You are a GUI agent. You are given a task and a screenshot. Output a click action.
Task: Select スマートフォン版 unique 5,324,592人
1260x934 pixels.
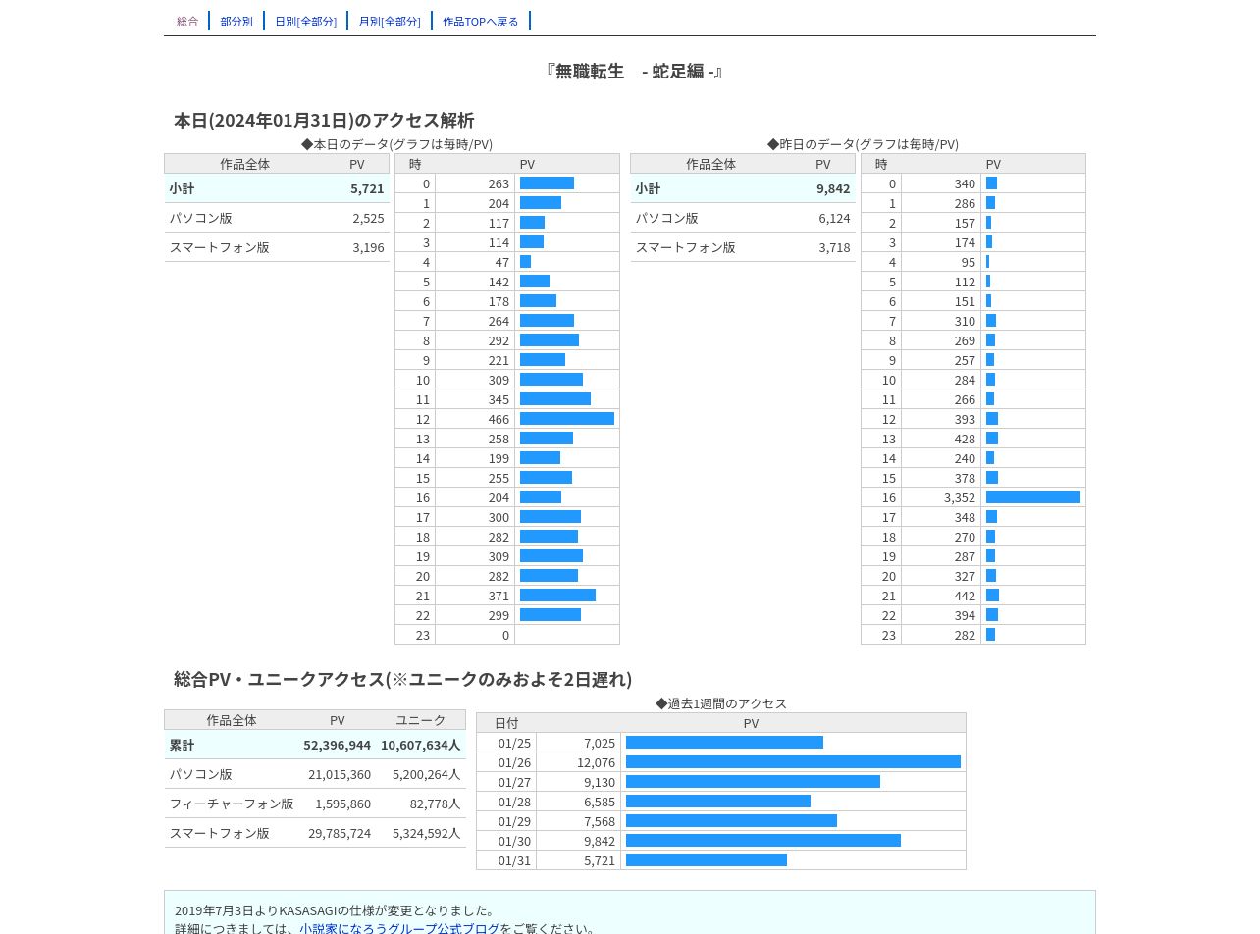426,833
